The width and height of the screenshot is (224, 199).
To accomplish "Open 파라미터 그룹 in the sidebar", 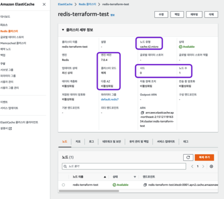I will click(x=8, y=76).
